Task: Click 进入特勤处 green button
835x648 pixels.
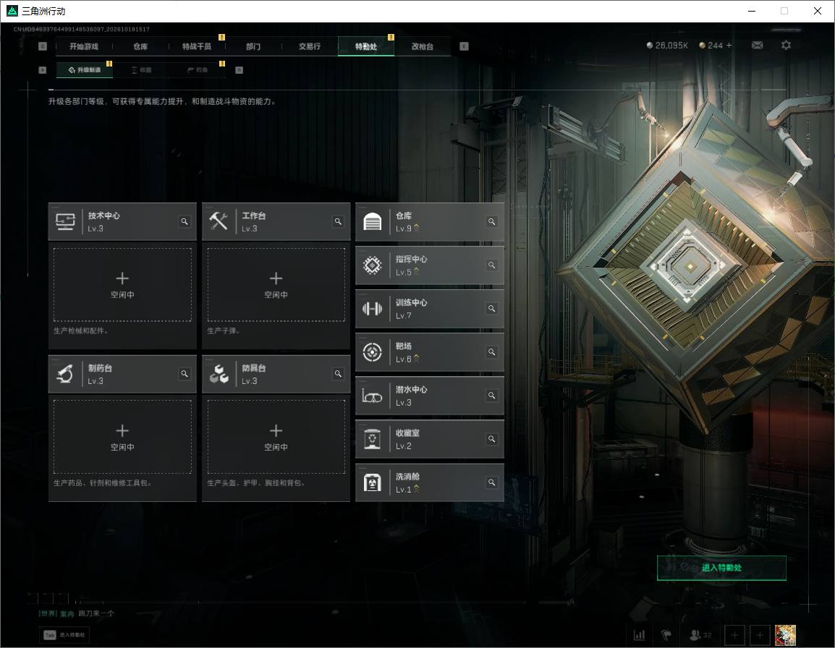Action: (721, 568)
